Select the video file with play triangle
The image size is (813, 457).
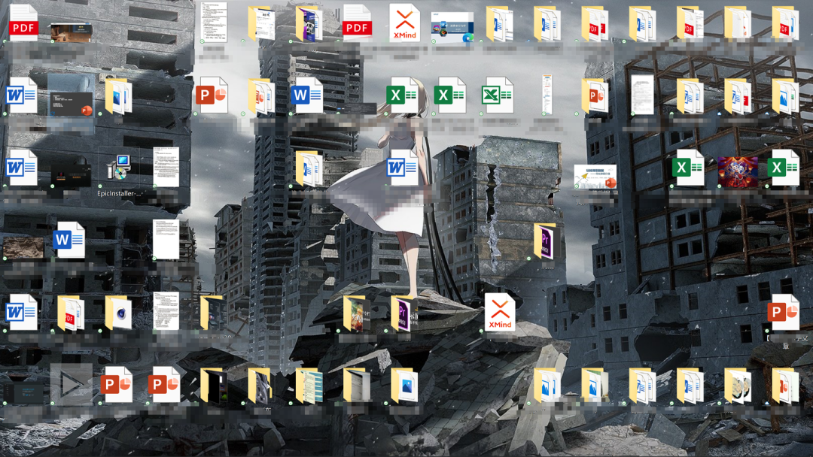click(71, 384)
